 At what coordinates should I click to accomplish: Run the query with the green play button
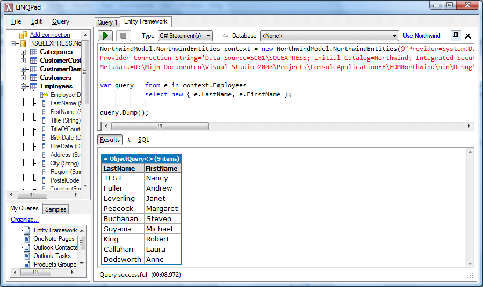point(105,35)
